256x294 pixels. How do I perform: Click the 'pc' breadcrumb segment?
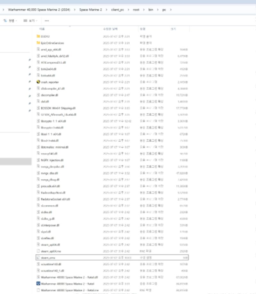164,10
